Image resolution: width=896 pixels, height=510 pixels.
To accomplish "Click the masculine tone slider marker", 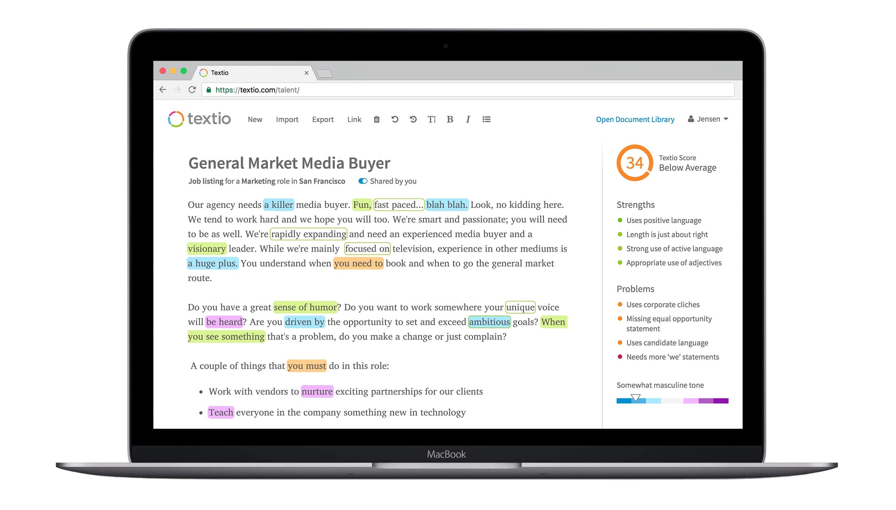I will pyautogui.click(x=636, y=398).
